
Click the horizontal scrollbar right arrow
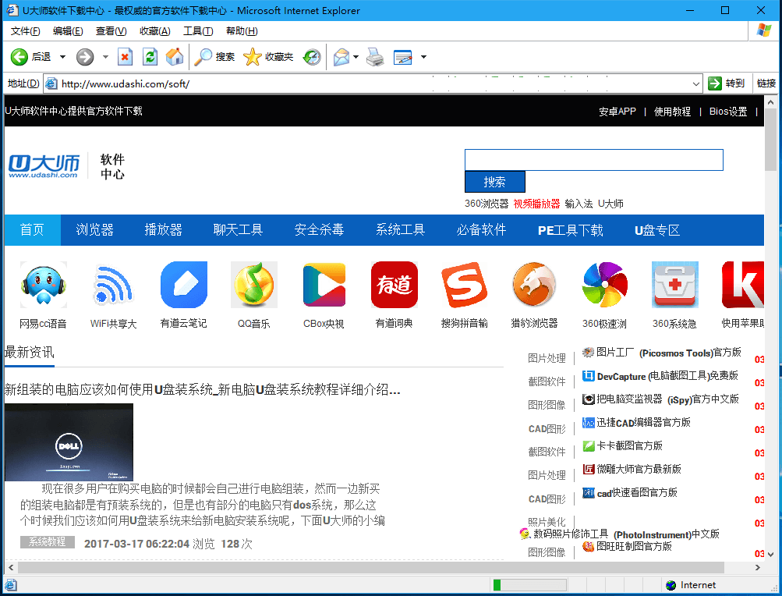coord(758,568)
